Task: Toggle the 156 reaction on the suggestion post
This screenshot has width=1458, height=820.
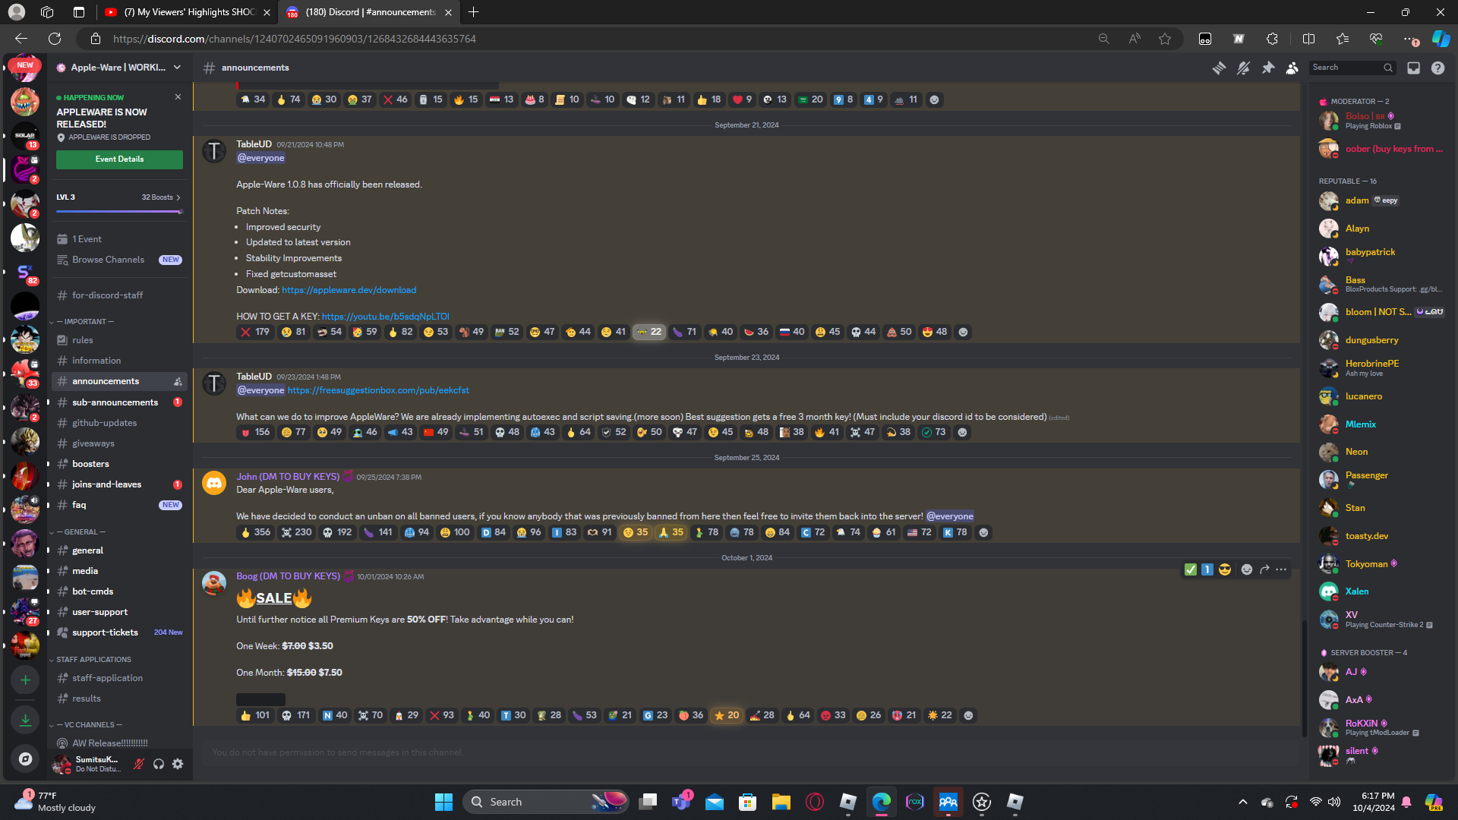Action: click(x=254, y=432)
